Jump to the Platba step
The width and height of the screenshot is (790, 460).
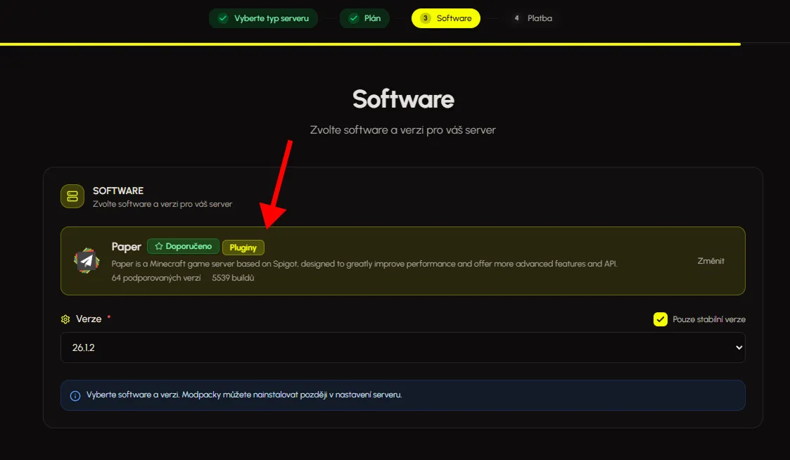[x=533, y=18]
